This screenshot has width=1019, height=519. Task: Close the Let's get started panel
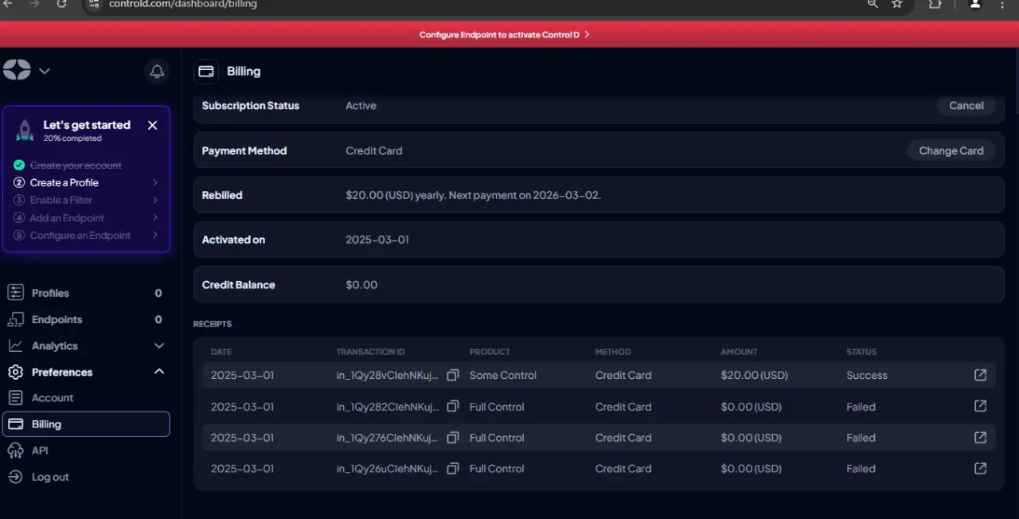click(x=153, y=125)
